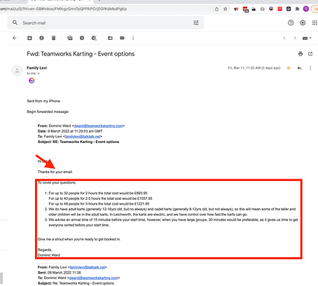Click the magnifier search icon
The image size is (318, 286).
[15, 22]
